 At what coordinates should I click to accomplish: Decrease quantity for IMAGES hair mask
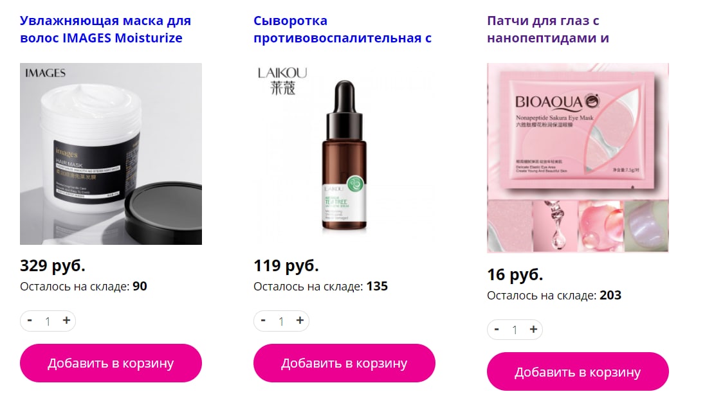30,321
